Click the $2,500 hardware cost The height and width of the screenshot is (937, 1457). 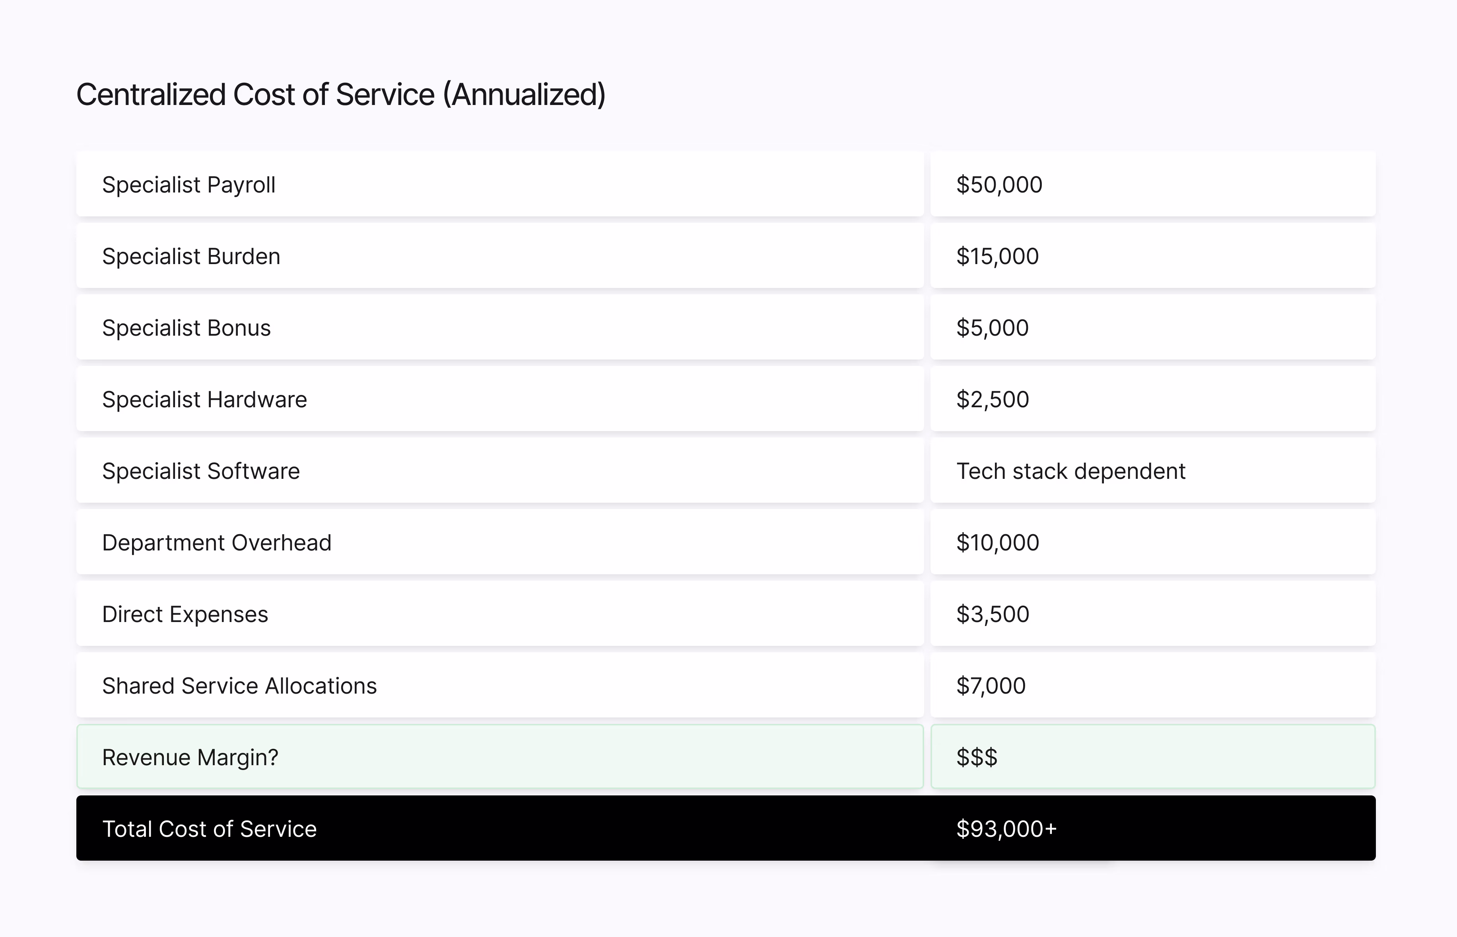(x=992, y=400)
